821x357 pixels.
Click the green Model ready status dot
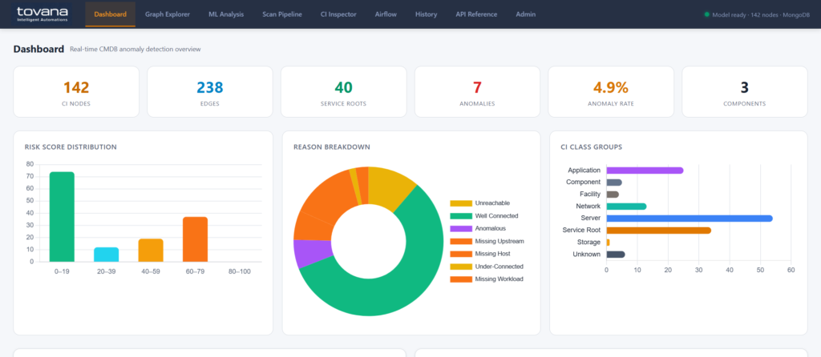pyautogui.click(x=684, y=14)
